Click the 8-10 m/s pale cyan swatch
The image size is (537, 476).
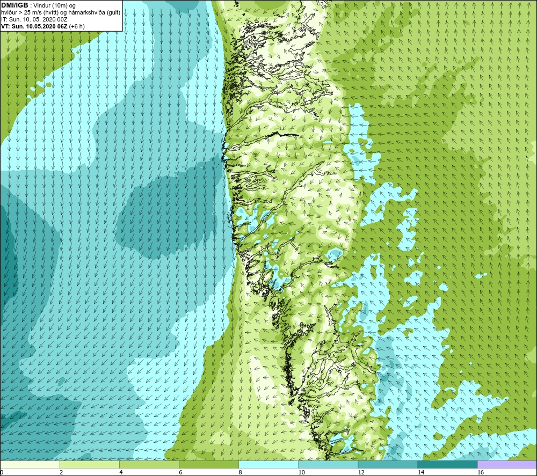[x=268, y=465]
